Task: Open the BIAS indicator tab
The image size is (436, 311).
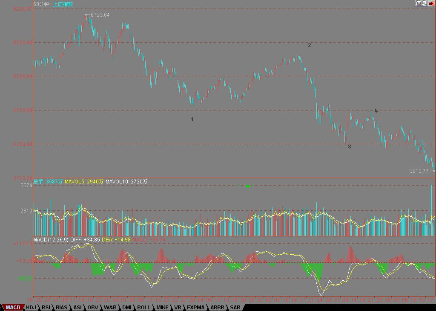Action: coord(61,308)
